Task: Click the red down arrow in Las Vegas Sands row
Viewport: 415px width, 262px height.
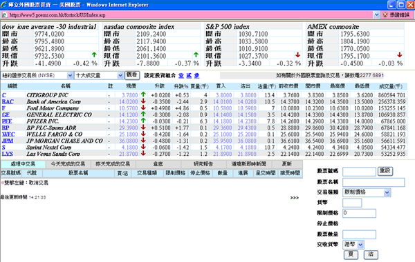Action: click(143, 153)
